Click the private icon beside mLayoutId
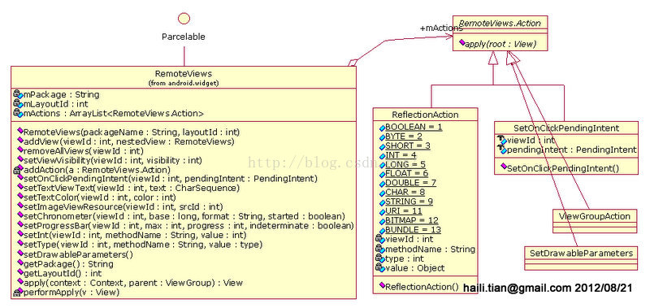Screen dimensions: 650x308 click(18, 104)
